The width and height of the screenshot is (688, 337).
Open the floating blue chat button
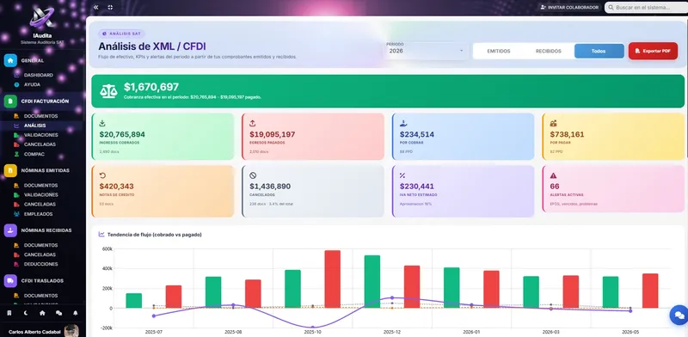click(679, 316)
